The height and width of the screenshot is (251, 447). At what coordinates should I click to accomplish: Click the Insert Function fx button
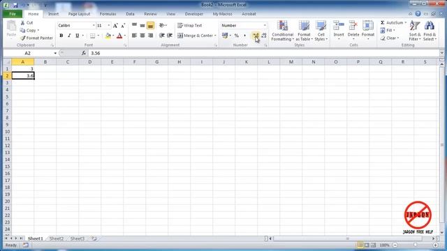[x=83, y=53]
